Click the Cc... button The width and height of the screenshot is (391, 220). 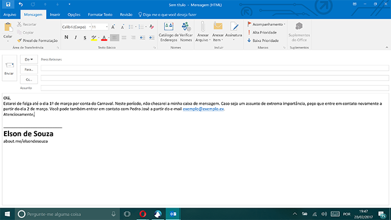tap(29, 79)
